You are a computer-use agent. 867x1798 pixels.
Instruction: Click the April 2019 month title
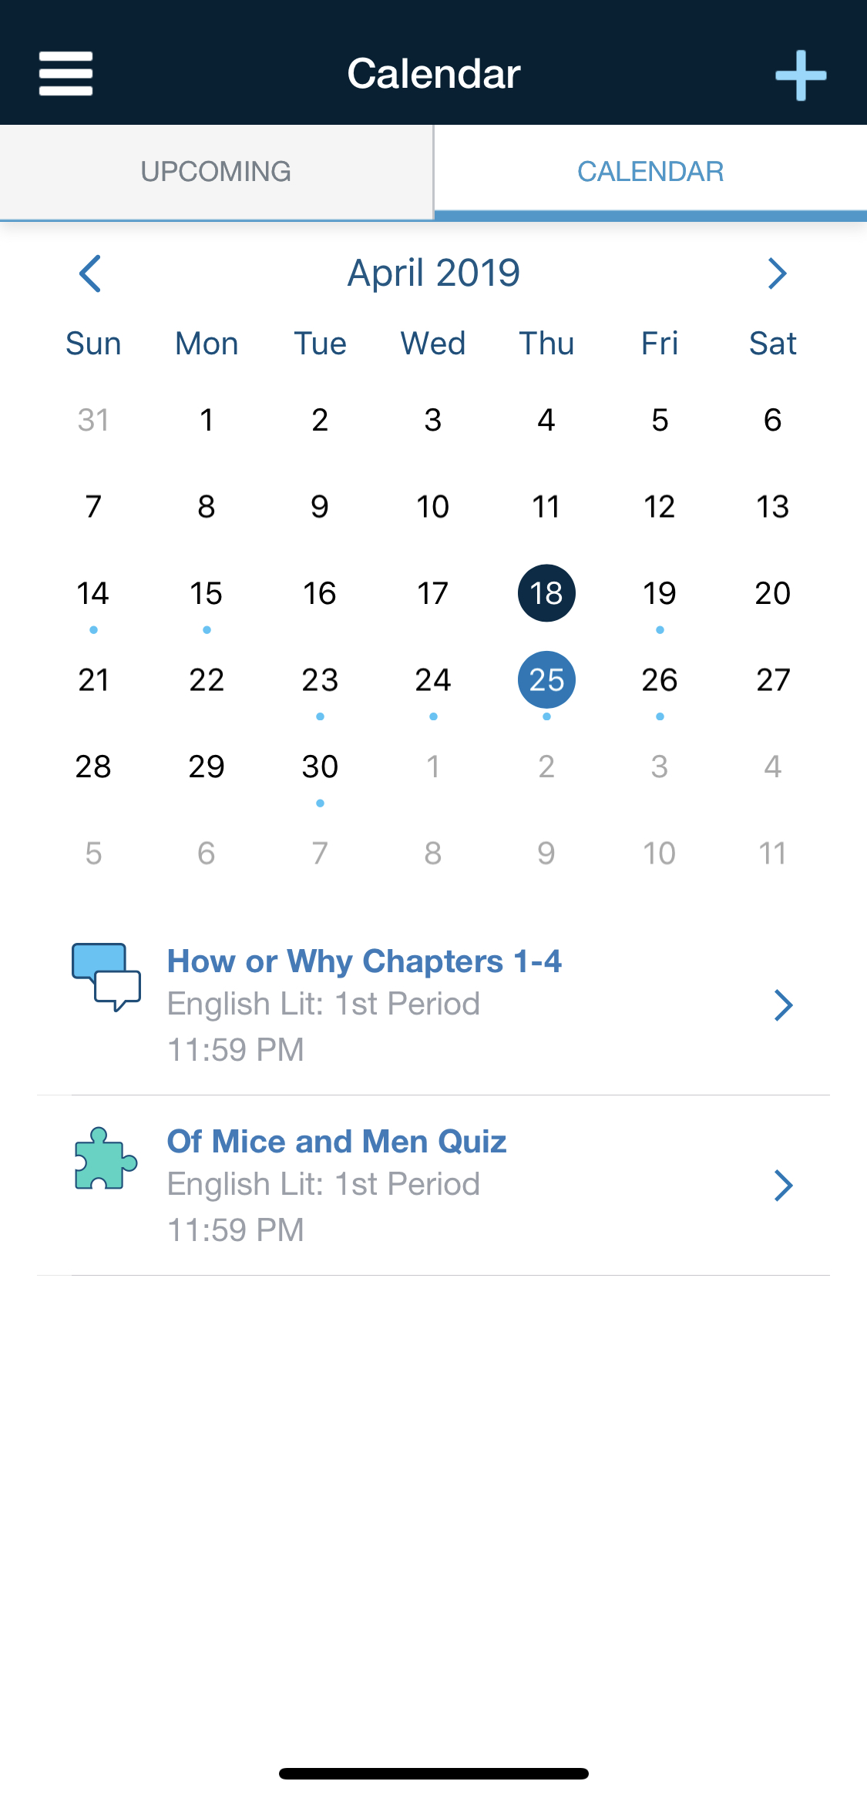point(433,273)
